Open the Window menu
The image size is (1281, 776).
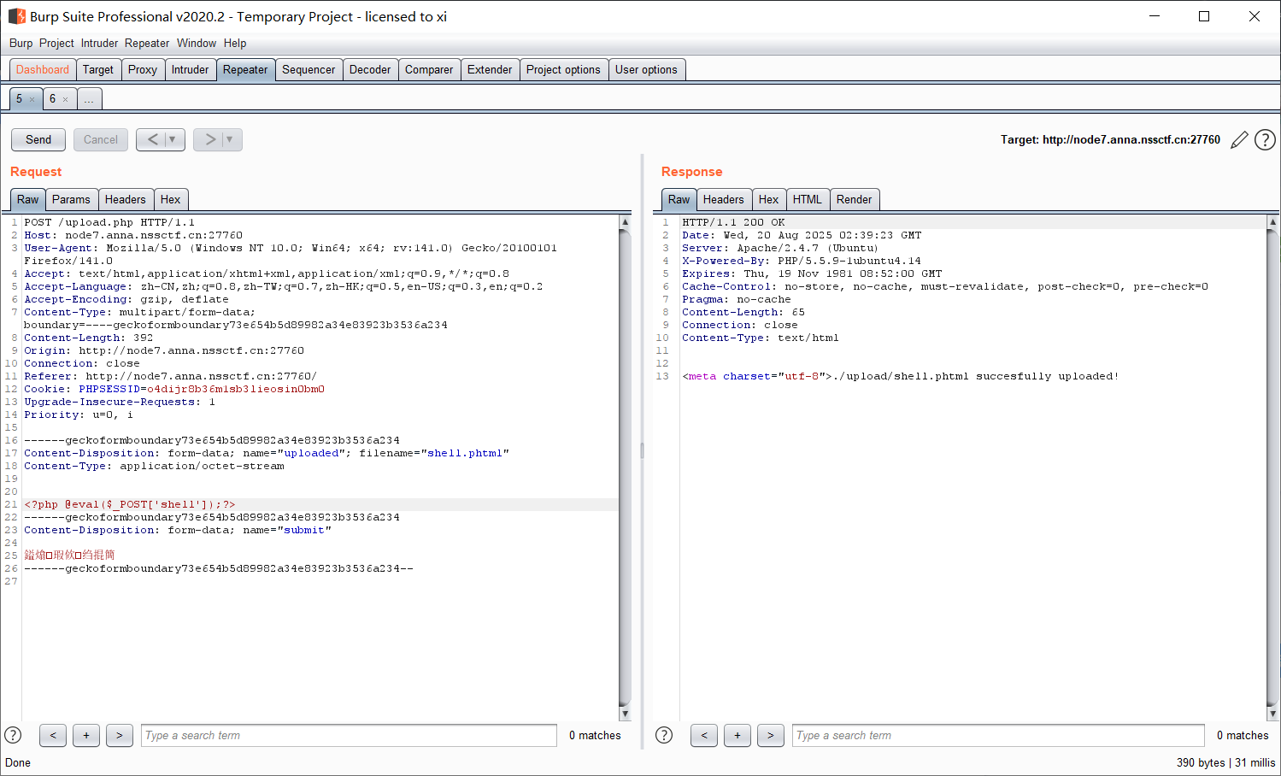tap(197, 43)
